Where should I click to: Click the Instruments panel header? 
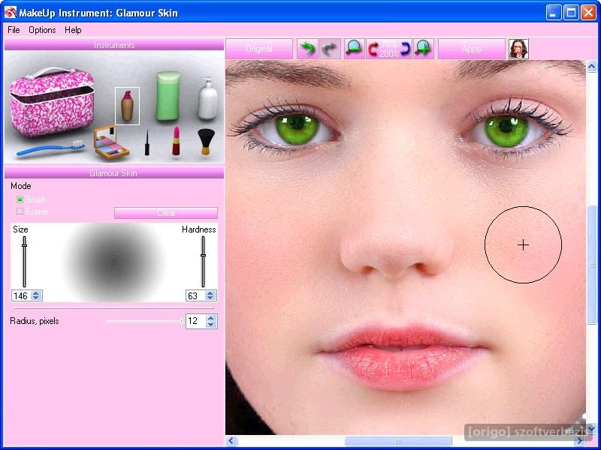coord(114,45)
